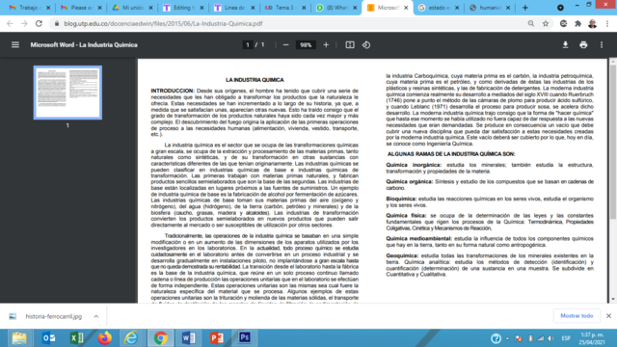617x347 pixels.
Task: Open PowerPoint from taskbar
Action: pyautogui.click(x=216, y=338)
